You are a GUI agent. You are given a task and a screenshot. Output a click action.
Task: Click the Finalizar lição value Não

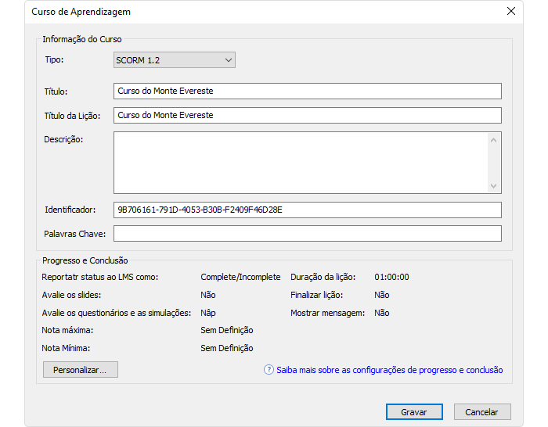[382, 295]
